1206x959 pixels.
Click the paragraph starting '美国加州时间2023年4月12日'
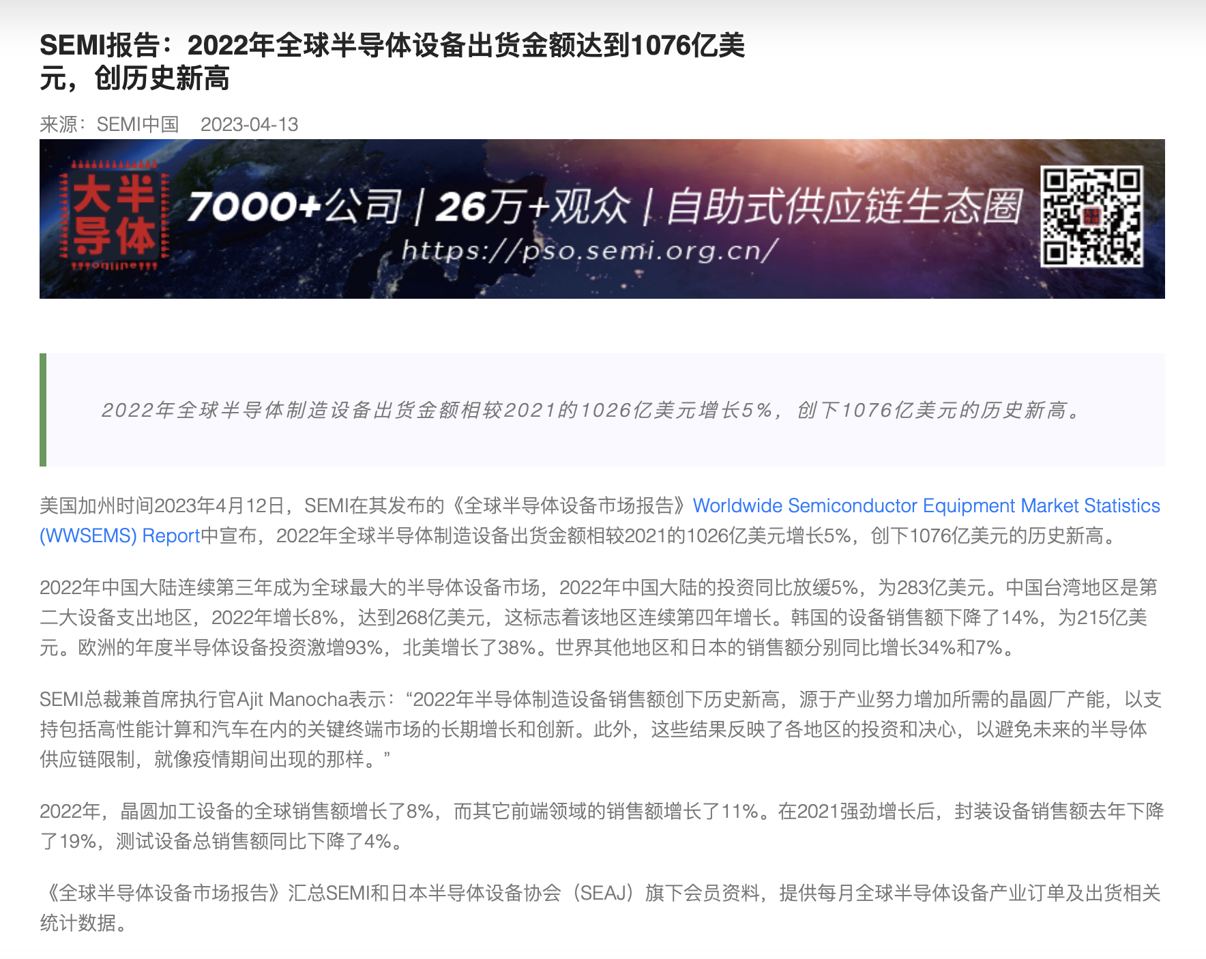coord(600,520)
